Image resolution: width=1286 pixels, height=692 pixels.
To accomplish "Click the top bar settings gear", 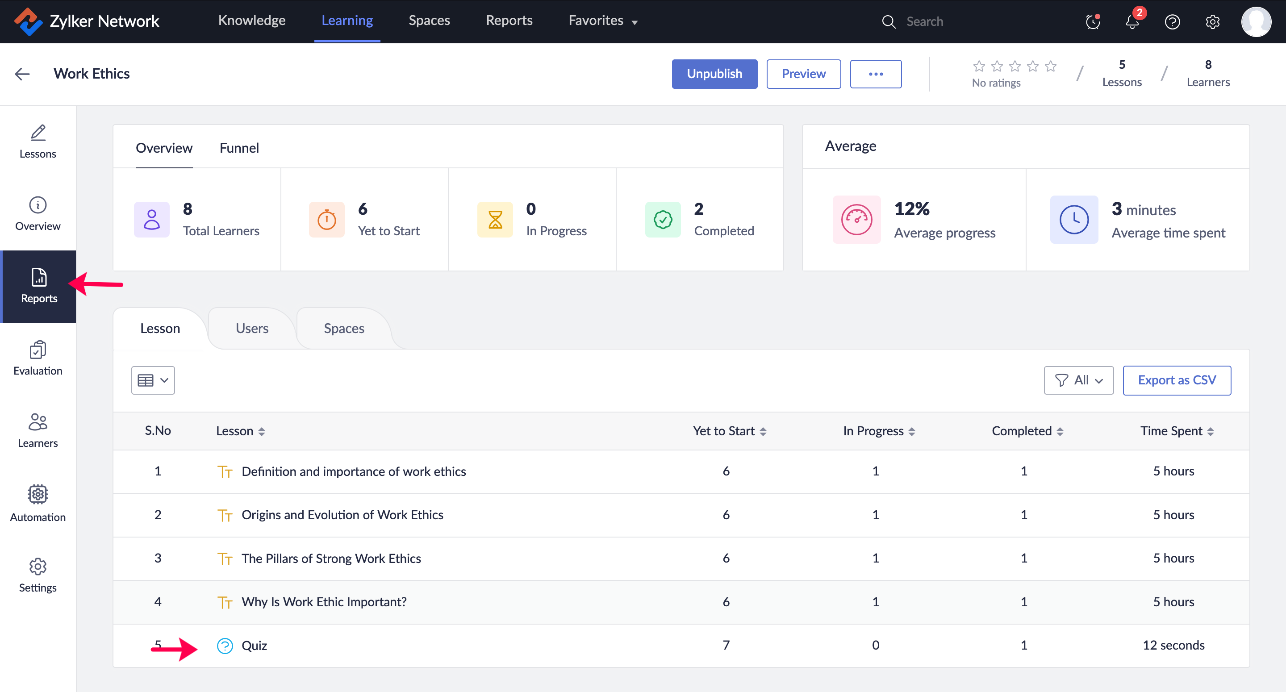I will pyautogui.click(x=1212, y=21).
